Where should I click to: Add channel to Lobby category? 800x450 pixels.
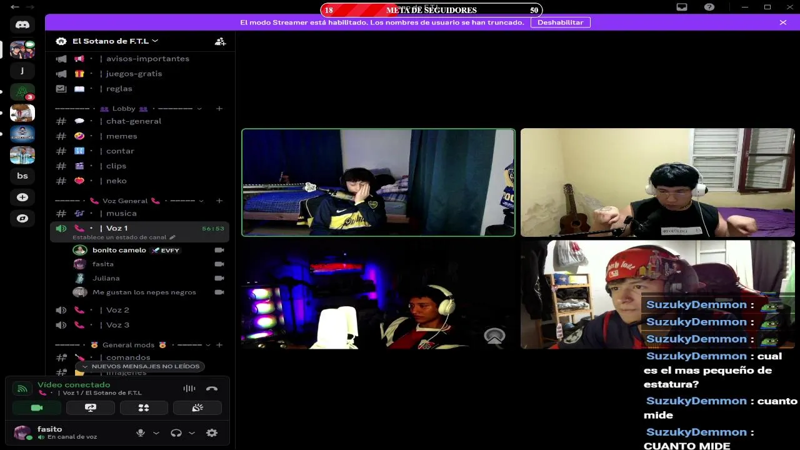pos(219,109)
